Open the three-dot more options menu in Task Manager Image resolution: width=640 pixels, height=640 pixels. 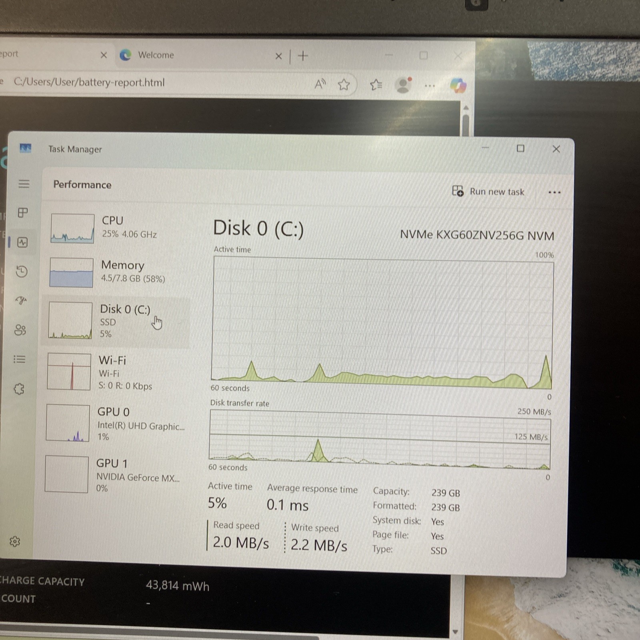[554, 192]
